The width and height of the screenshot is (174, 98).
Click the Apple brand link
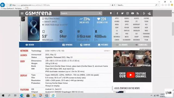point(117,18)
